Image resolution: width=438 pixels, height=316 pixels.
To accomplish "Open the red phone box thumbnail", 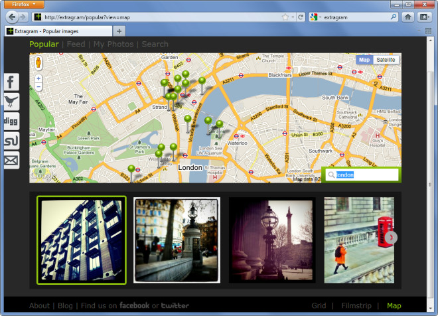I will tap(359, 240).
